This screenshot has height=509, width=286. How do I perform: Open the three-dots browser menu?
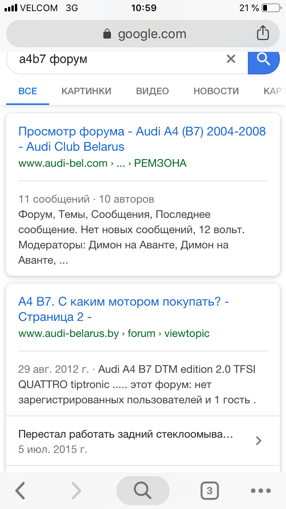pos(261,491)
